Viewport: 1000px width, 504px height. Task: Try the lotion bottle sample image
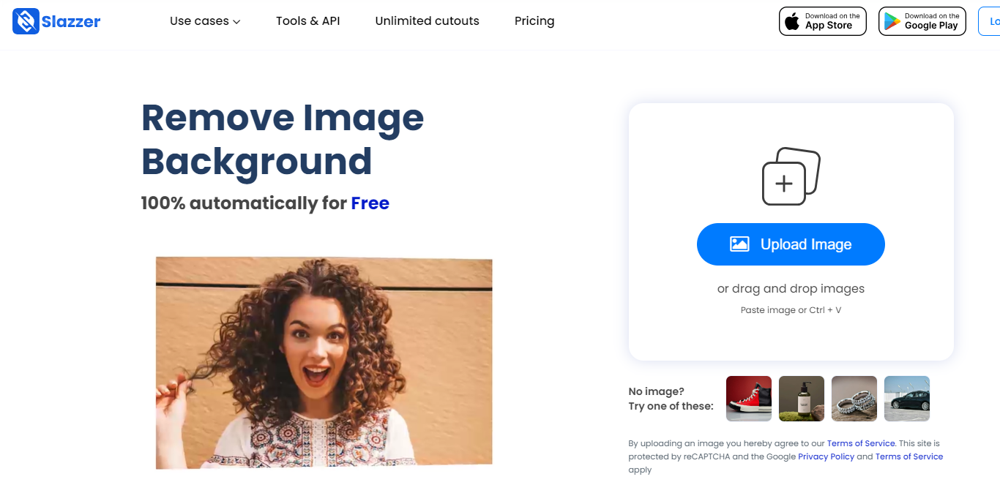pos(802,399)
